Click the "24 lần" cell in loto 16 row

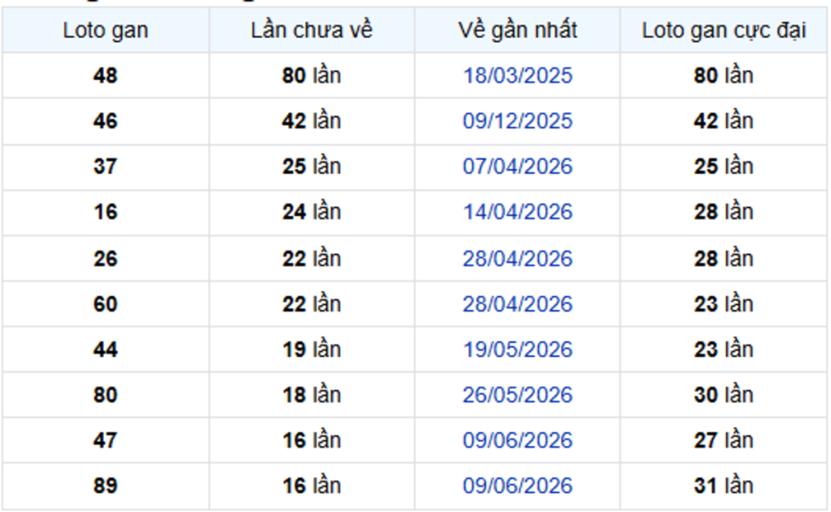(x=312, y=212)
